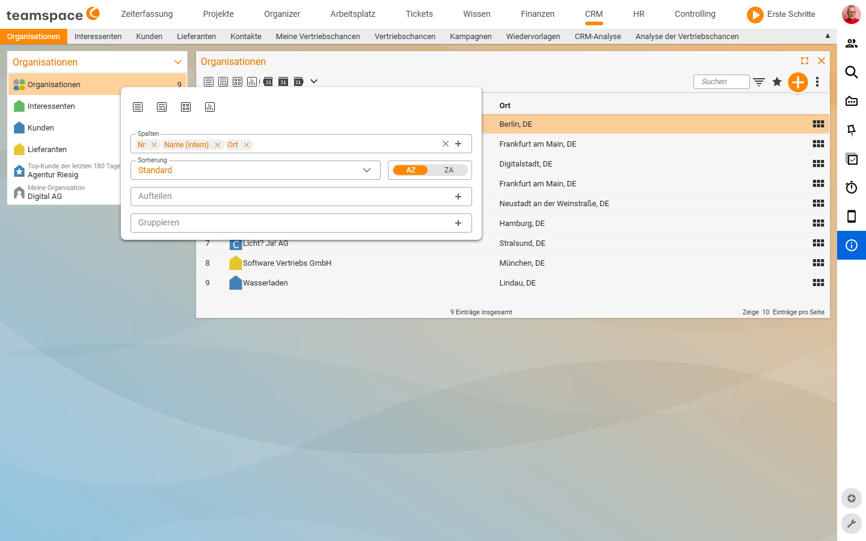Close the Organisationen panel
Image resolution: width=866 pixels, height=541 pixels.
click(821, 61)
